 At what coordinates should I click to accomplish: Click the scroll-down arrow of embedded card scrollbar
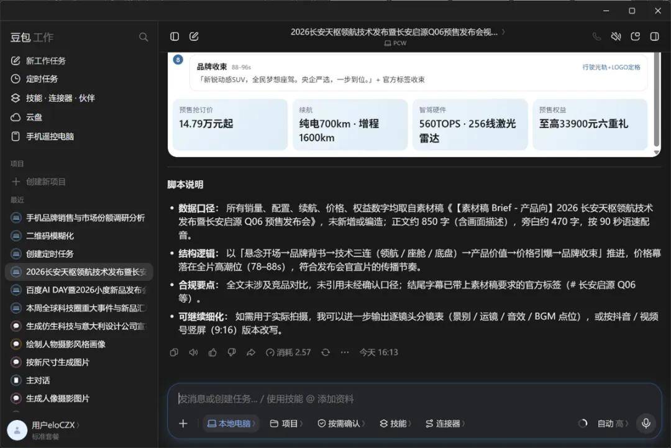657,152
